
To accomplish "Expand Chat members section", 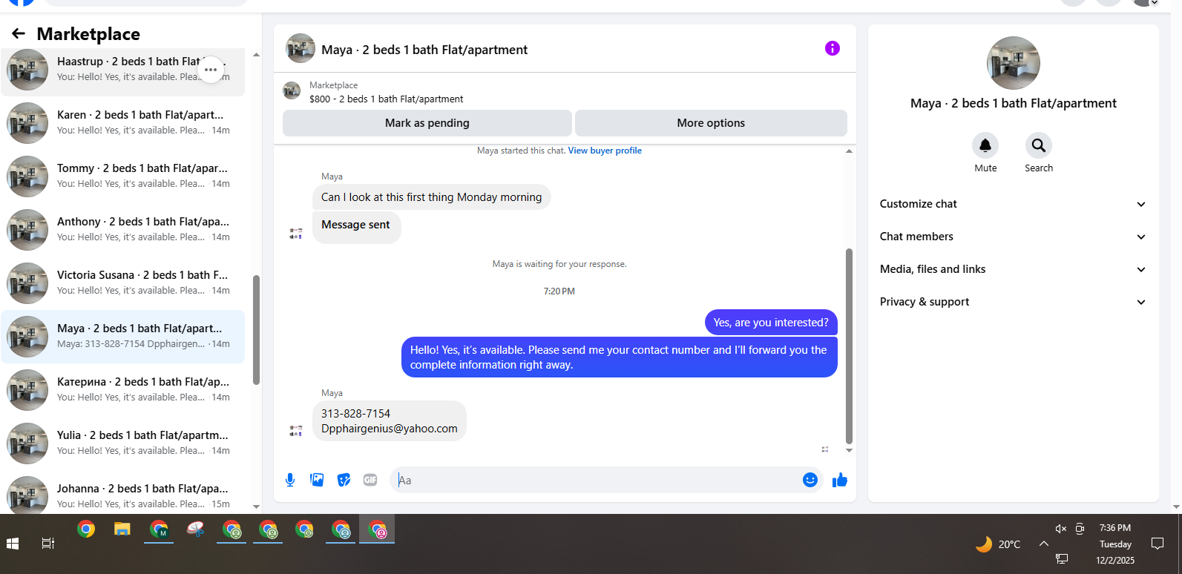I will click(1013, 237).
